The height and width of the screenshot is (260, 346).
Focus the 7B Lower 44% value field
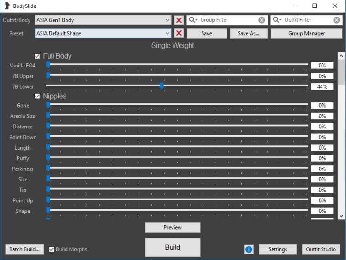(x=322, y=87)
